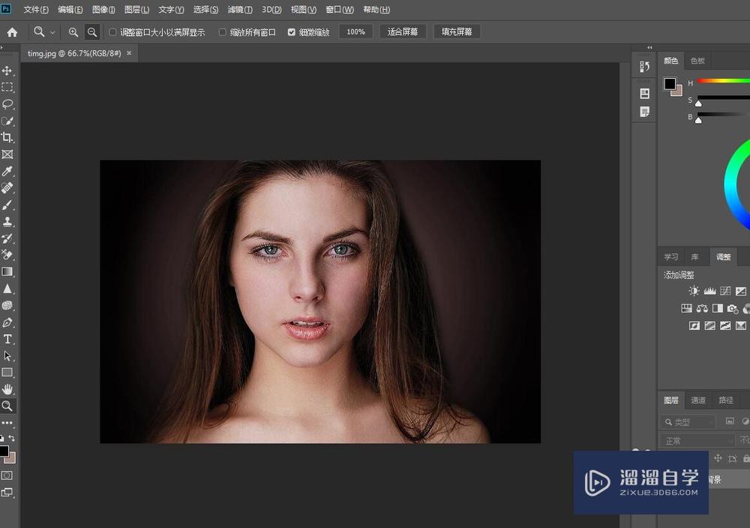Click the foreground color swatch in Color panel
This screenshot has height=528, width=750.
[x=670, y=84]
